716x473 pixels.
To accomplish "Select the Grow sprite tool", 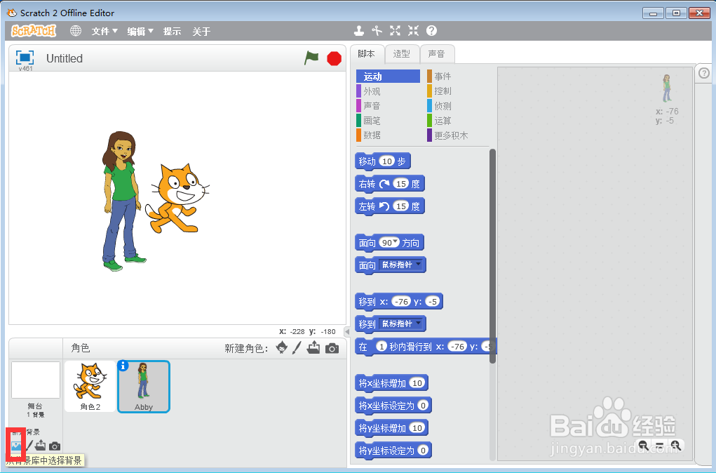I will [x=395, y=31].
